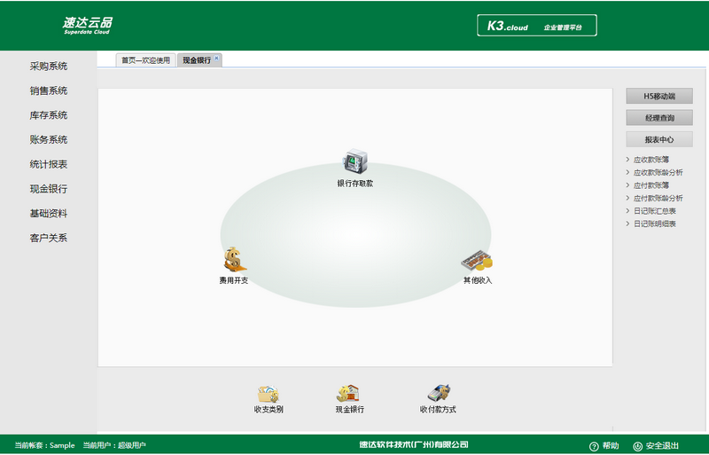Open the 应付款账龄分析 report link
The image size is (709, 455).
pyautogui.click(x=658, y=199)
